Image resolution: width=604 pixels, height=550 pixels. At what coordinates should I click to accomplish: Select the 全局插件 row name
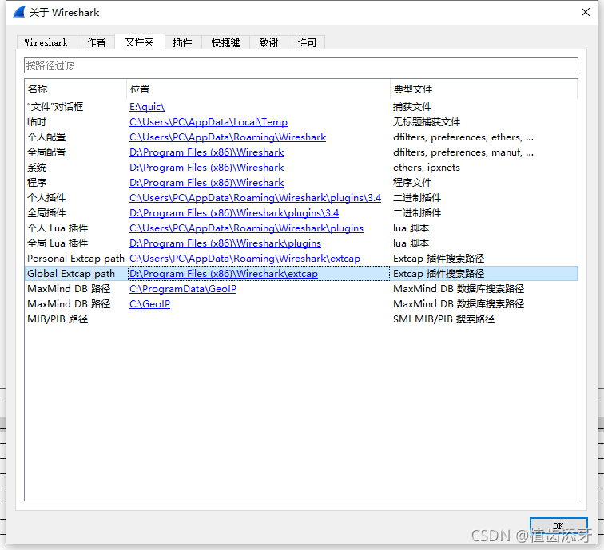point(46,213)
